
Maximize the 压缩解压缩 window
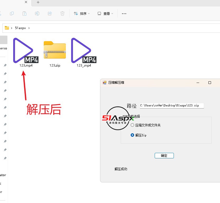210,83
